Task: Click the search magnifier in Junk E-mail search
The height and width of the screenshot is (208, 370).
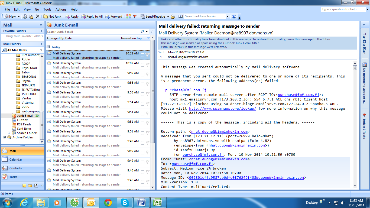Action: click(142, 32)
